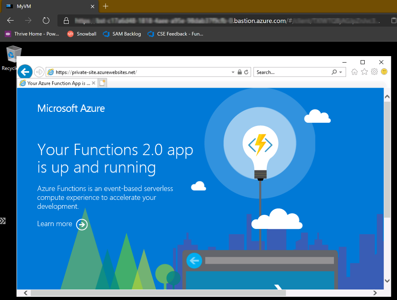Select the MyVM tab
This screenshot has height=300, width=397.
click(x=50, y=6)
